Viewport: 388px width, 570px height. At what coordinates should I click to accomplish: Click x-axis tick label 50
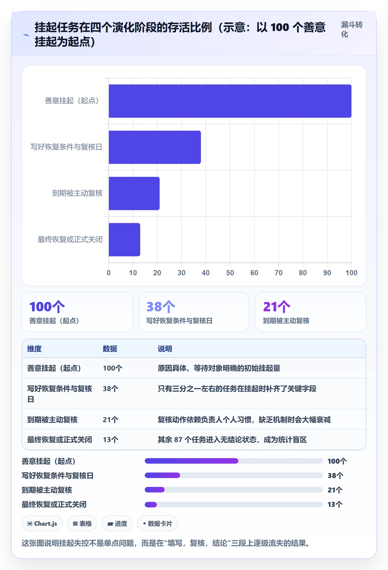click(x=230, y=273)
